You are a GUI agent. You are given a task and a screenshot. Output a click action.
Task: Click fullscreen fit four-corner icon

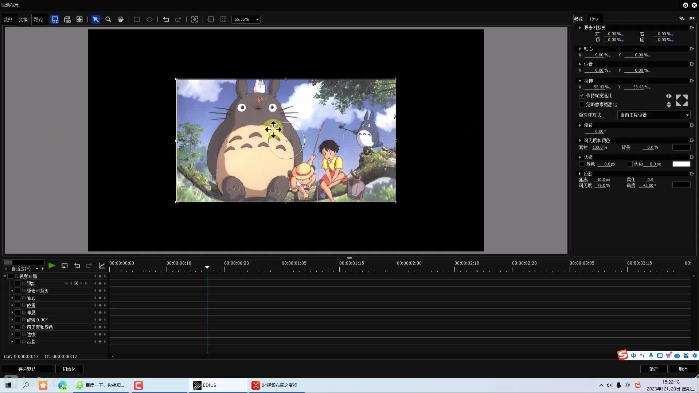pyautogui.click(x=682, y=100)
